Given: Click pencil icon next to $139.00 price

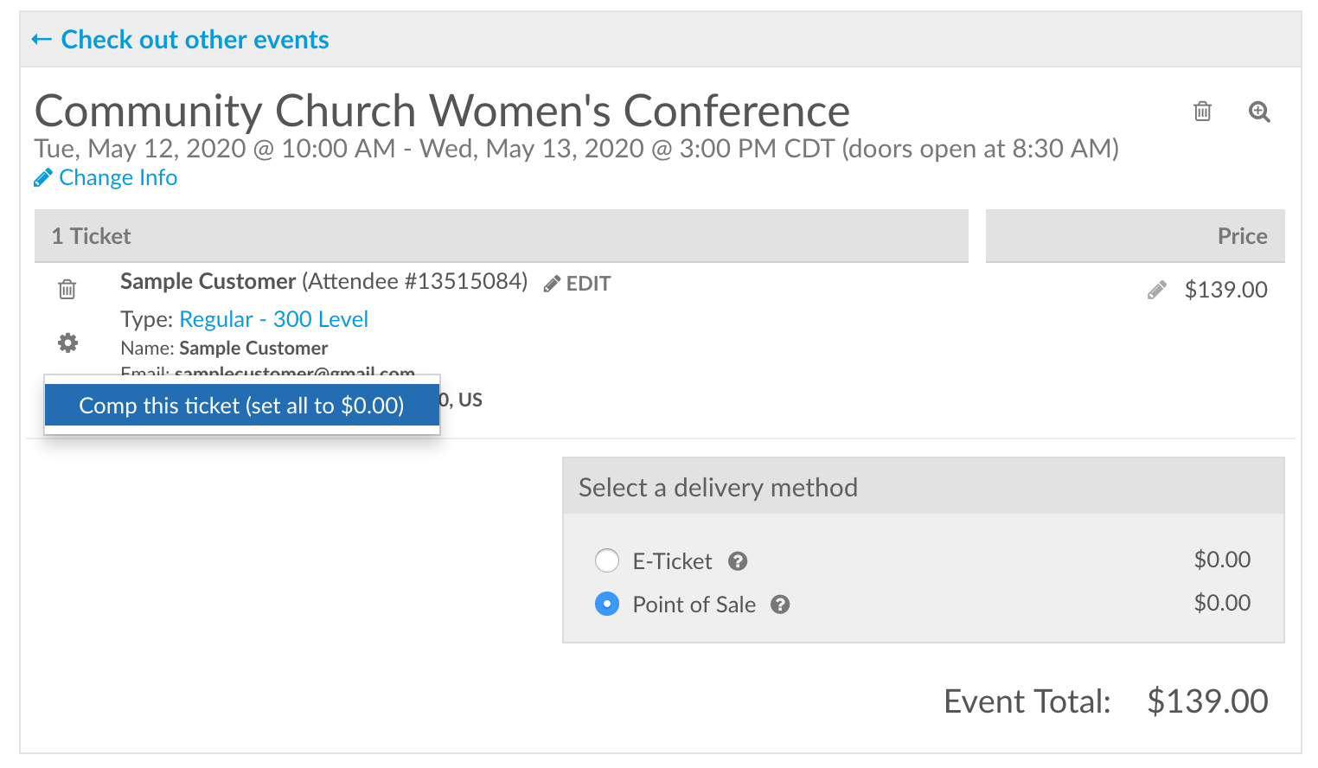Looking at the screenshot, I should 1156,290.
